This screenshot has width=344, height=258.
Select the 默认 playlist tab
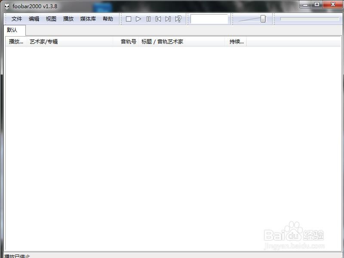coord(15,30)
